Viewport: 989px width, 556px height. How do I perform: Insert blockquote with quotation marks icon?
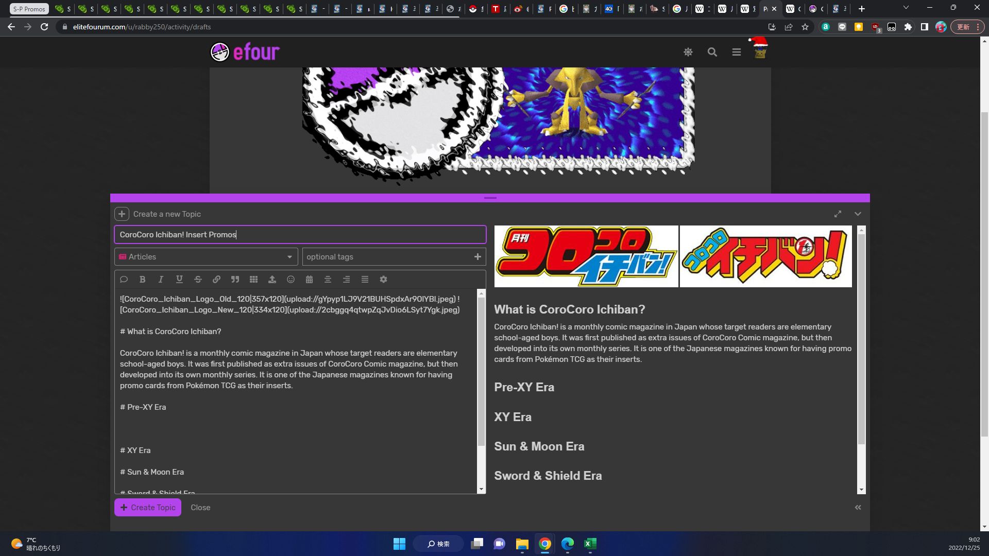[x=235, y=280]
